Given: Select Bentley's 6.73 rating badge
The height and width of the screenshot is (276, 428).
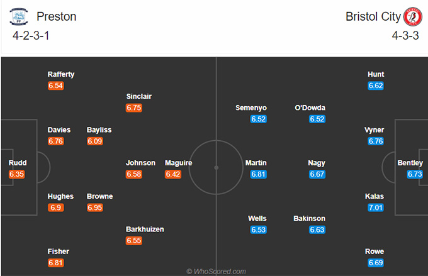Looking at the screenshot, I should [415, 174].
